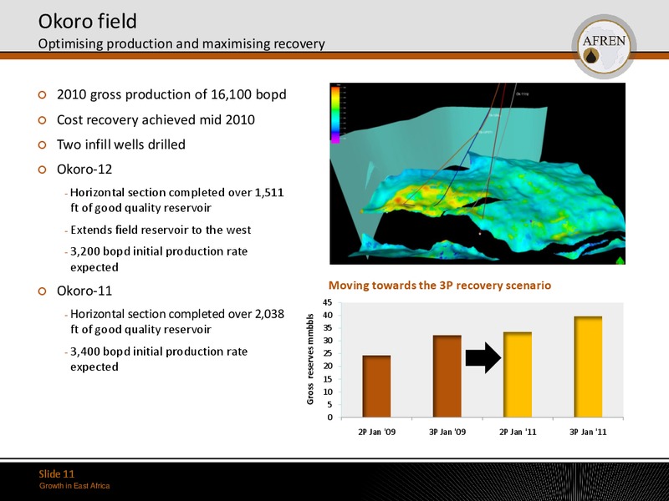Click the '3,200 bopd initial production rate' text
The width and height of the screenshot is (669, 501).
tap(159, 259)
